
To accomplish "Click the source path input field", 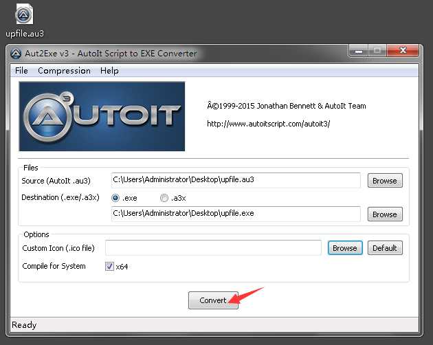I will click(x=236, y=180).
